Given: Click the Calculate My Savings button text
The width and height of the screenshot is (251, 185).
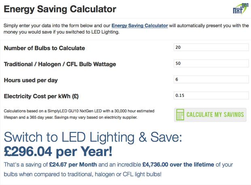Looking at the screenshot, I should tap(215, 115).
